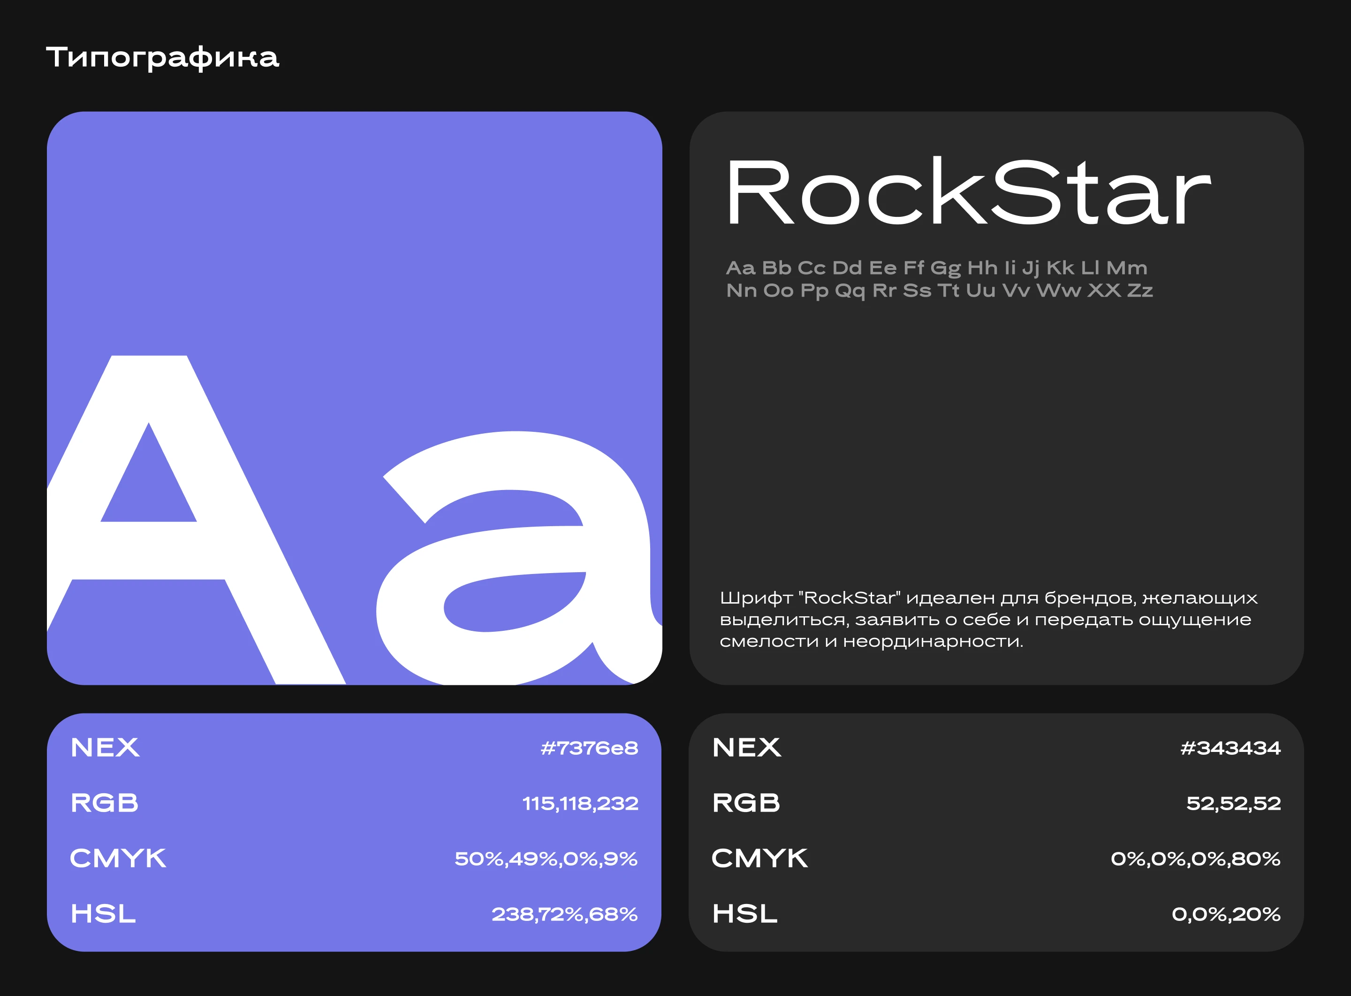Click the alphabet sample line starting Aa Bb
The height and width of the screenshot is (996, 1351).
[x=936, y=268]
